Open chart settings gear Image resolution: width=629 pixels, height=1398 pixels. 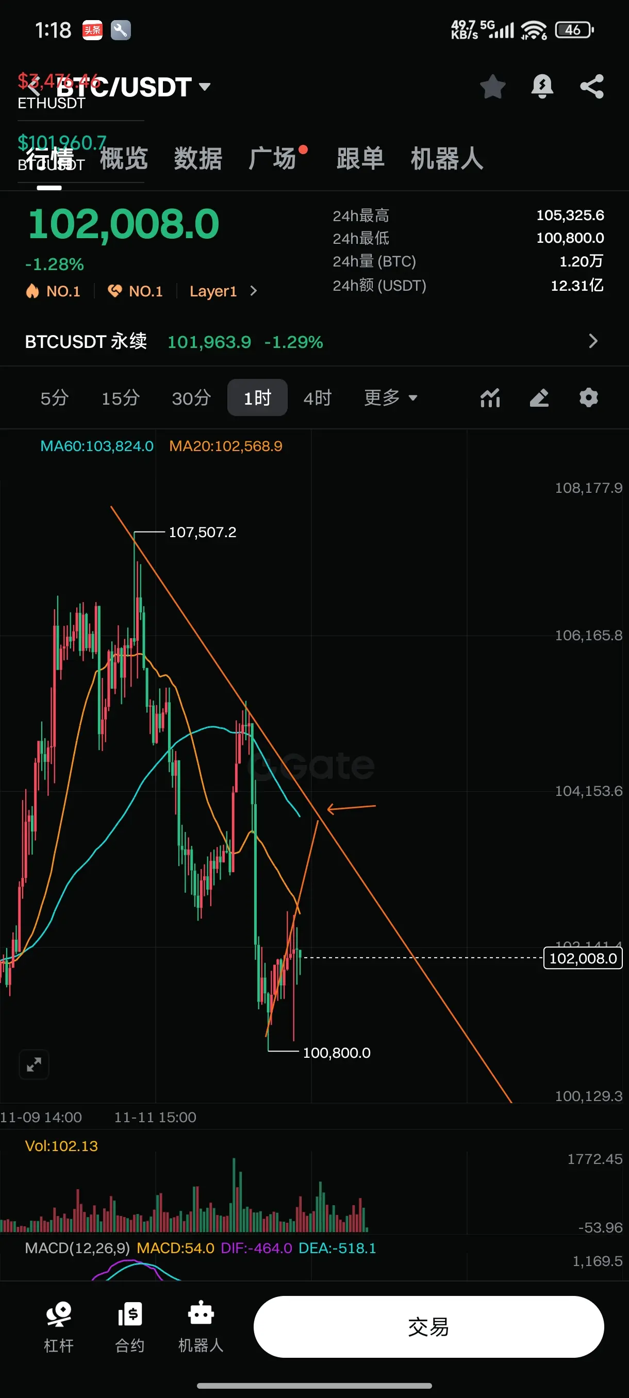(589, 398)
